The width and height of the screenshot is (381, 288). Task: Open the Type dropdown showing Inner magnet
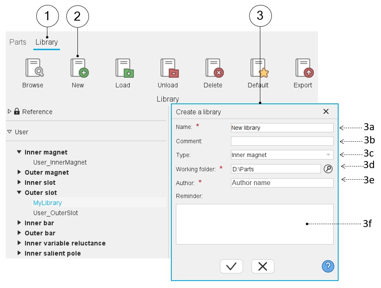282,155
